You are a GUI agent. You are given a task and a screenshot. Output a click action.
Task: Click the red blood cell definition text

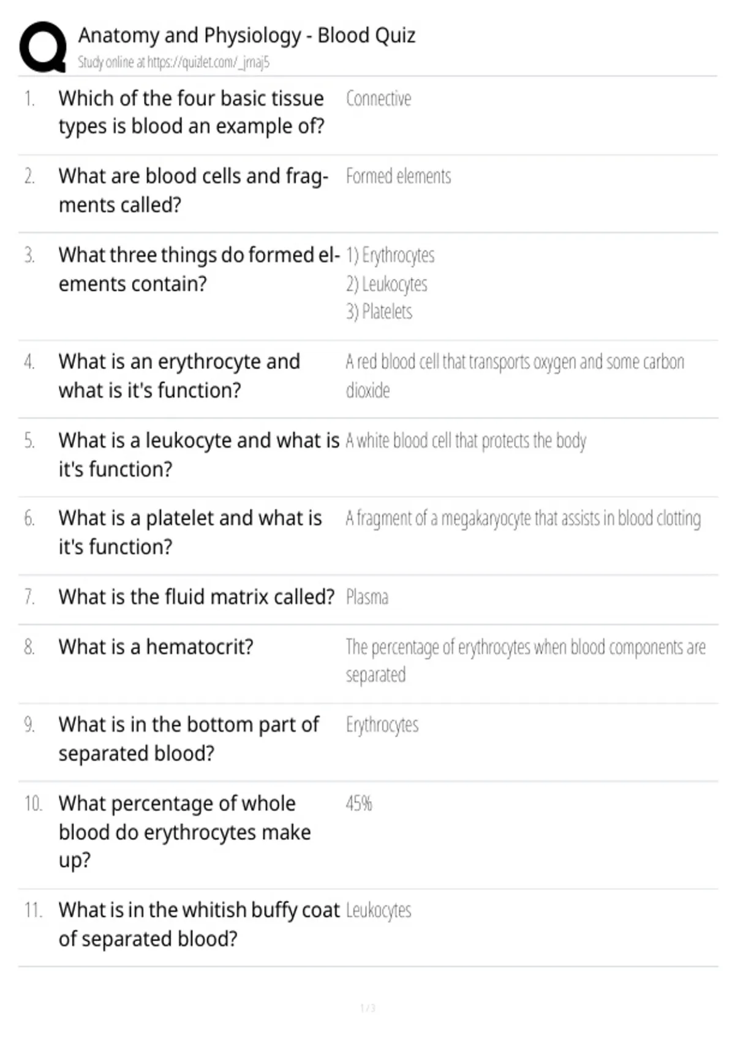pyautogui.click(x=514, y=376)
